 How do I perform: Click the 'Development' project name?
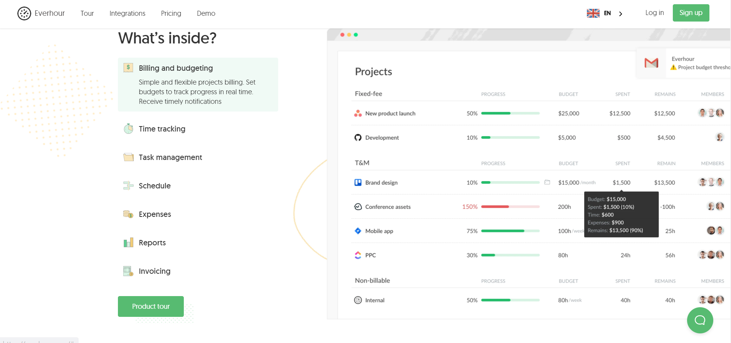(x=382, y=138)
